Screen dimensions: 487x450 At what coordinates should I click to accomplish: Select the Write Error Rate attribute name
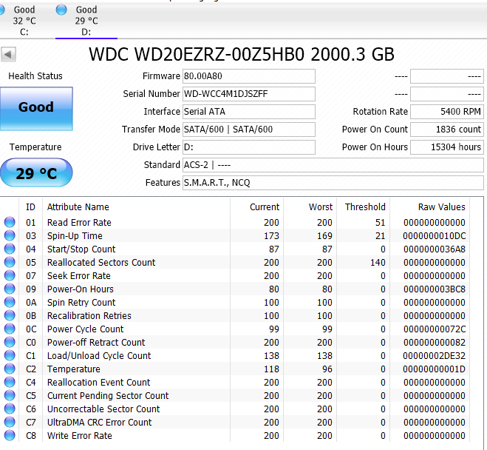80,436
